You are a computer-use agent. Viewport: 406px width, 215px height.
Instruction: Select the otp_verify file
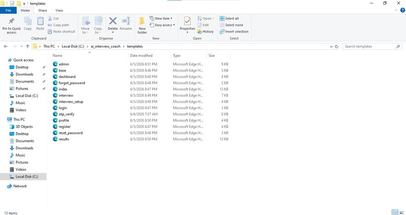click(x=66, y=114)
